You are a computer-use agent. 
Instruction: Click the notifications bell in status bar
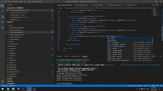point(161,86)
